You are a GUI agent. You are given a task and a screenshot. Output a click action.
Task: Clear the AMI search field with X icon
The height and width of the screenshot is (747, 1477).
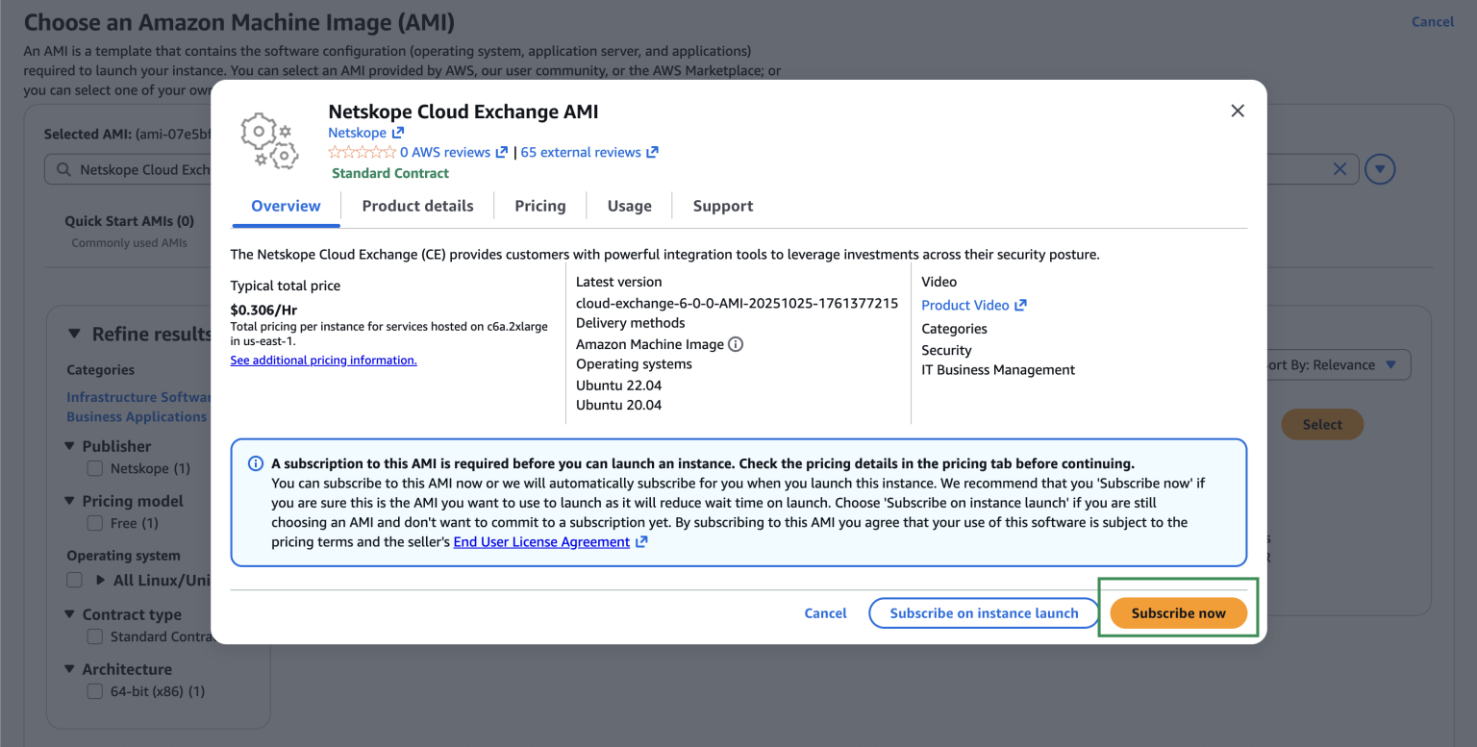click(1339, 169)
